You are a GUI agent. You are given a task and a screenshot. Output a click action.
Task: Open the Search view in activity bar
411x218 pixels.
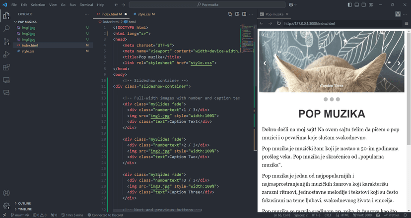6,29
